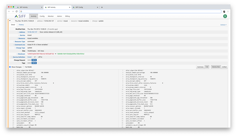Select the Detail tab
Screen dimensions: 237x136
click(13, 25)
